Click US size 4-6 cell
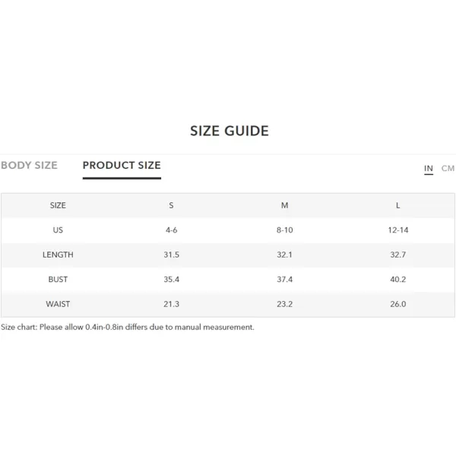 coord(171,230)
